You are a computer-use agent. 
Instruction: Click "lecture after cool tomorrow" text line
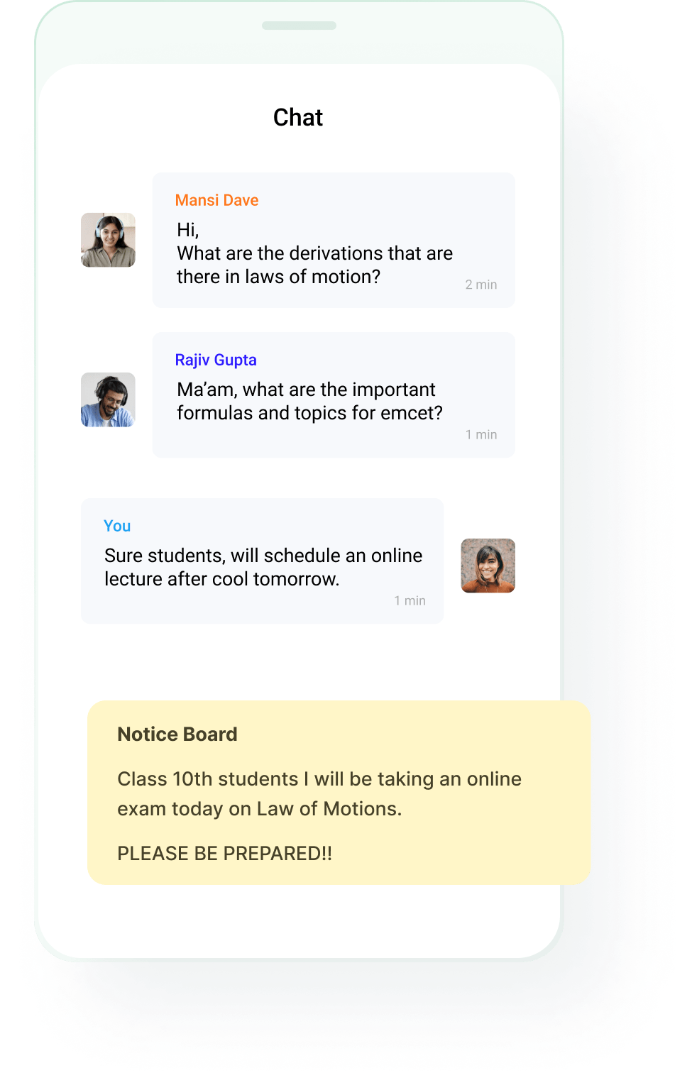click(222, 579)
